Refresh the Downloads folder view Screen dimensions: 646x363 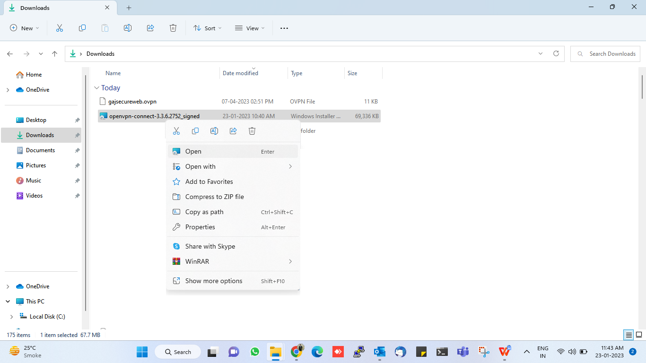point(556,54)
